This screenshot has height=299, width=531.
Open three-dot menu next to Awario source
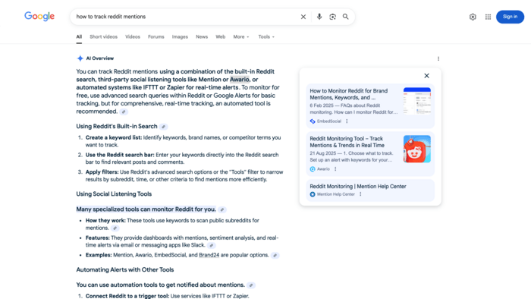[335, 169]
